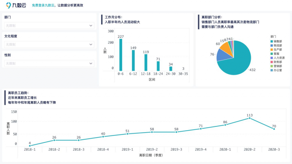This screenshot has width=292, height=164.
Task: Click 财务部 legend icon
Action: (271, 62)
